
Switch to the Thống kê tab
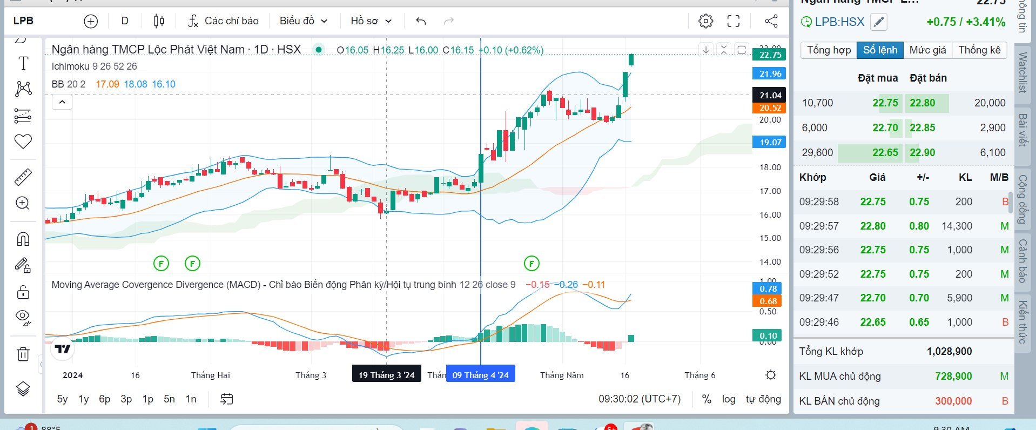pos(979,50)
